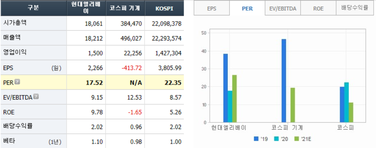The height and width of the screenshot is (148, 376).
Task: Click the PER value N/A
Action: (136, 83)
